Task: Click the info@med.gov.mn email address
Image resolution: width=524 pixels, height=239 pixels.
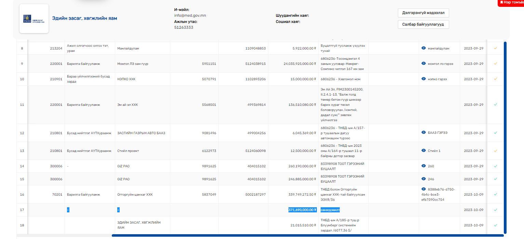Action: 190,15
